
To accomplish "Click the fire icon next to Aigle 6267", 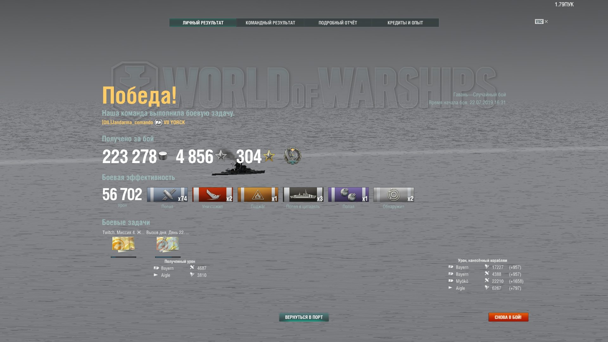I will 487,288.
